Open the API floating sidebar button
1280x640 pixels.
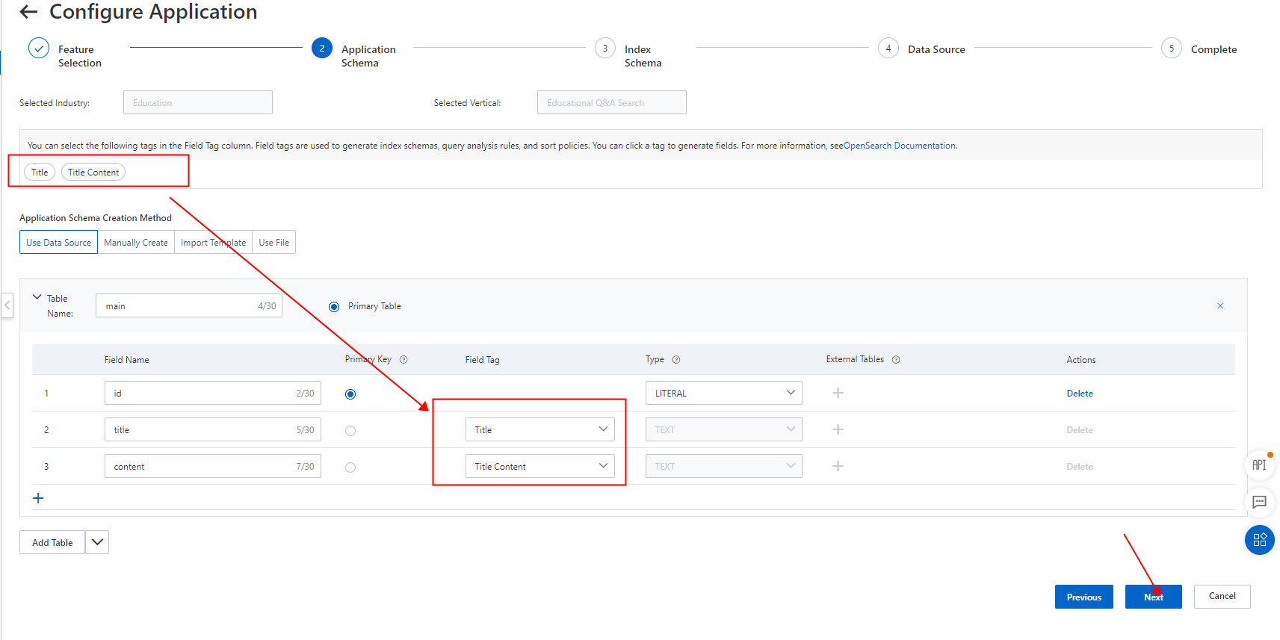pyautogui.click(x=1260, y=465)
